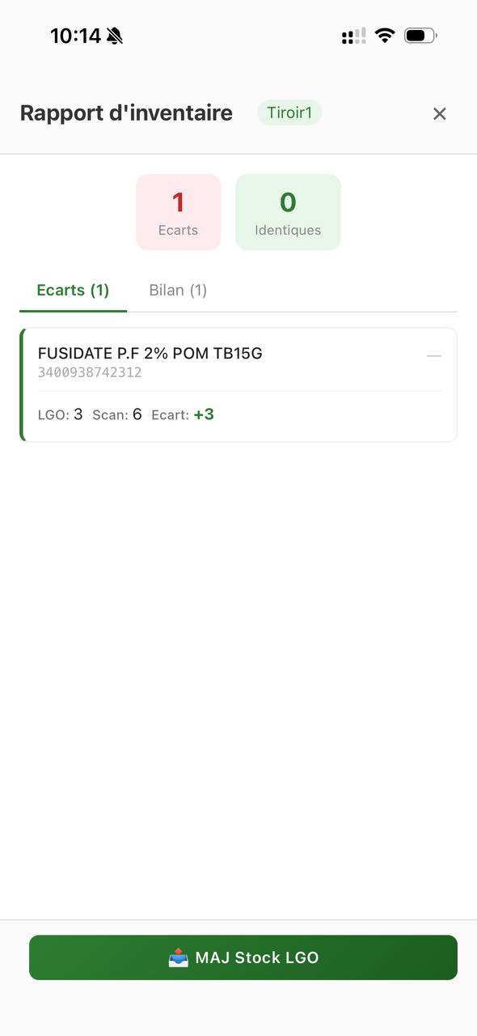Switch to the Bilan tab
Screen dimensions: 477x1036
point(178,290)
